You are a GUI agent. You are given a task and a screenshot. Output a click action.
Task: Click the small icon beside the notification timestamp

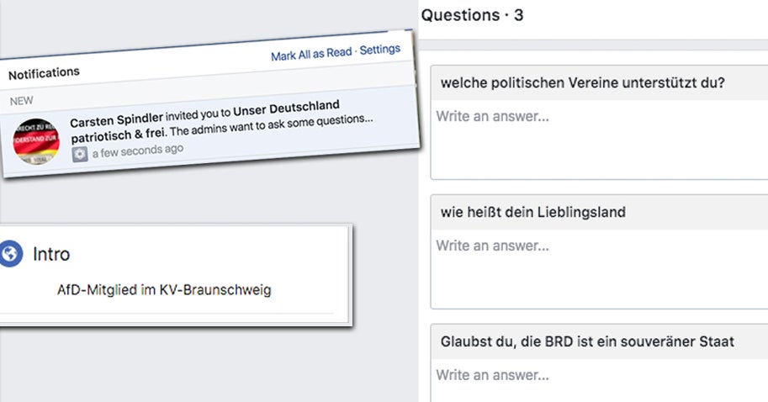point(80,155)
